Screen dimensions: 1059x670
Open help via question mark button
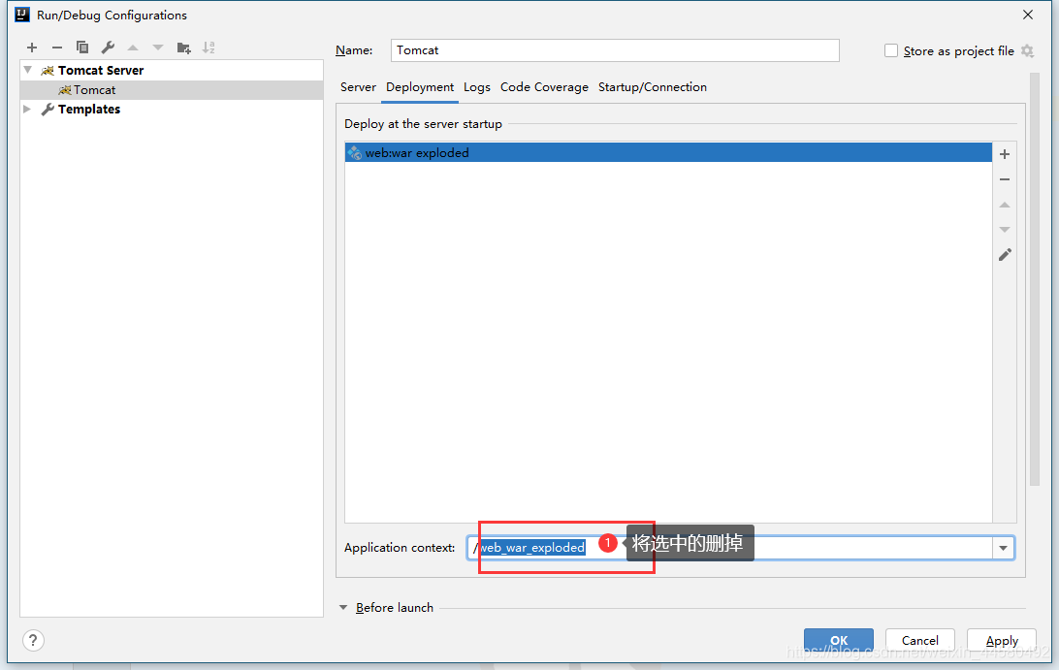[x=33, y=640]
